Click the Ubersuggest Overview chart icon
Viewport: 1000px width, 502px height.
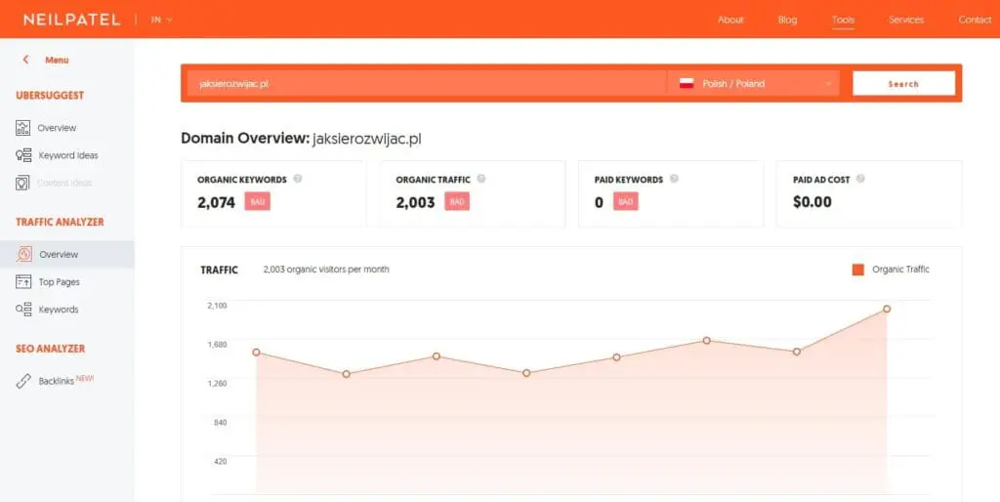[23, 128]
